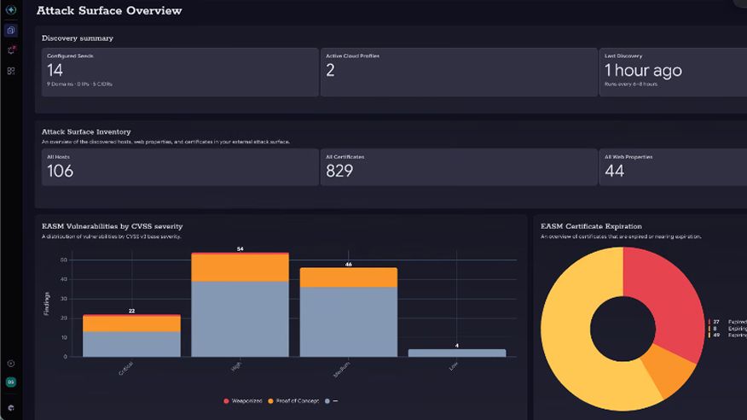Click the gray-blue segment of Critical bar
The width and height of the screenshot is (747, 420).
131,344
